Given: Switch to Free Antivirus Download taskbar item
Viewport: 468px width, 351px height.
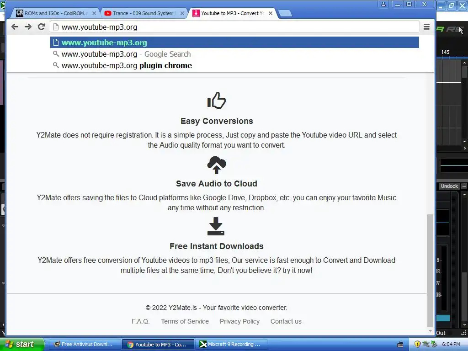Looking at the screenshot, I should [85, 345].
